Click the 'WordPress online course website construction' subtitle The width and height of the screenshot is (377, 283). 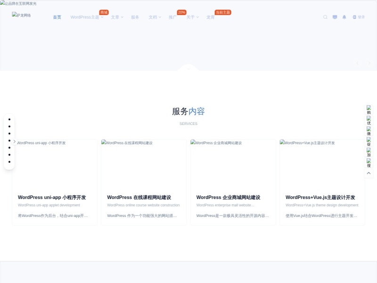143,205
